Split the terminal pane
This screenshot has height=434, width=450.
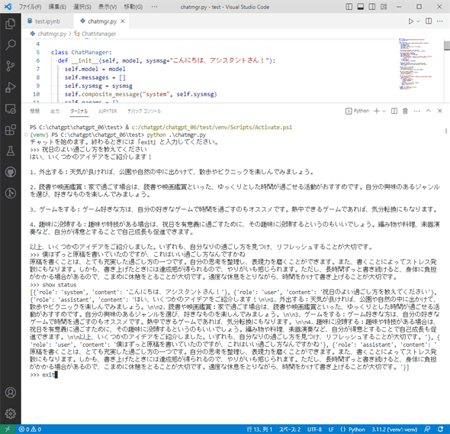tap(394, 111)
